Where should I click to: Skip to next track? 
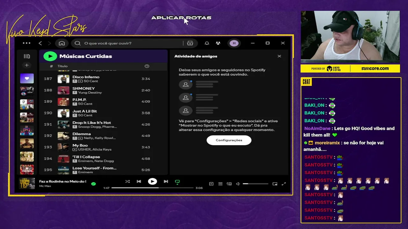click(166, 182)
